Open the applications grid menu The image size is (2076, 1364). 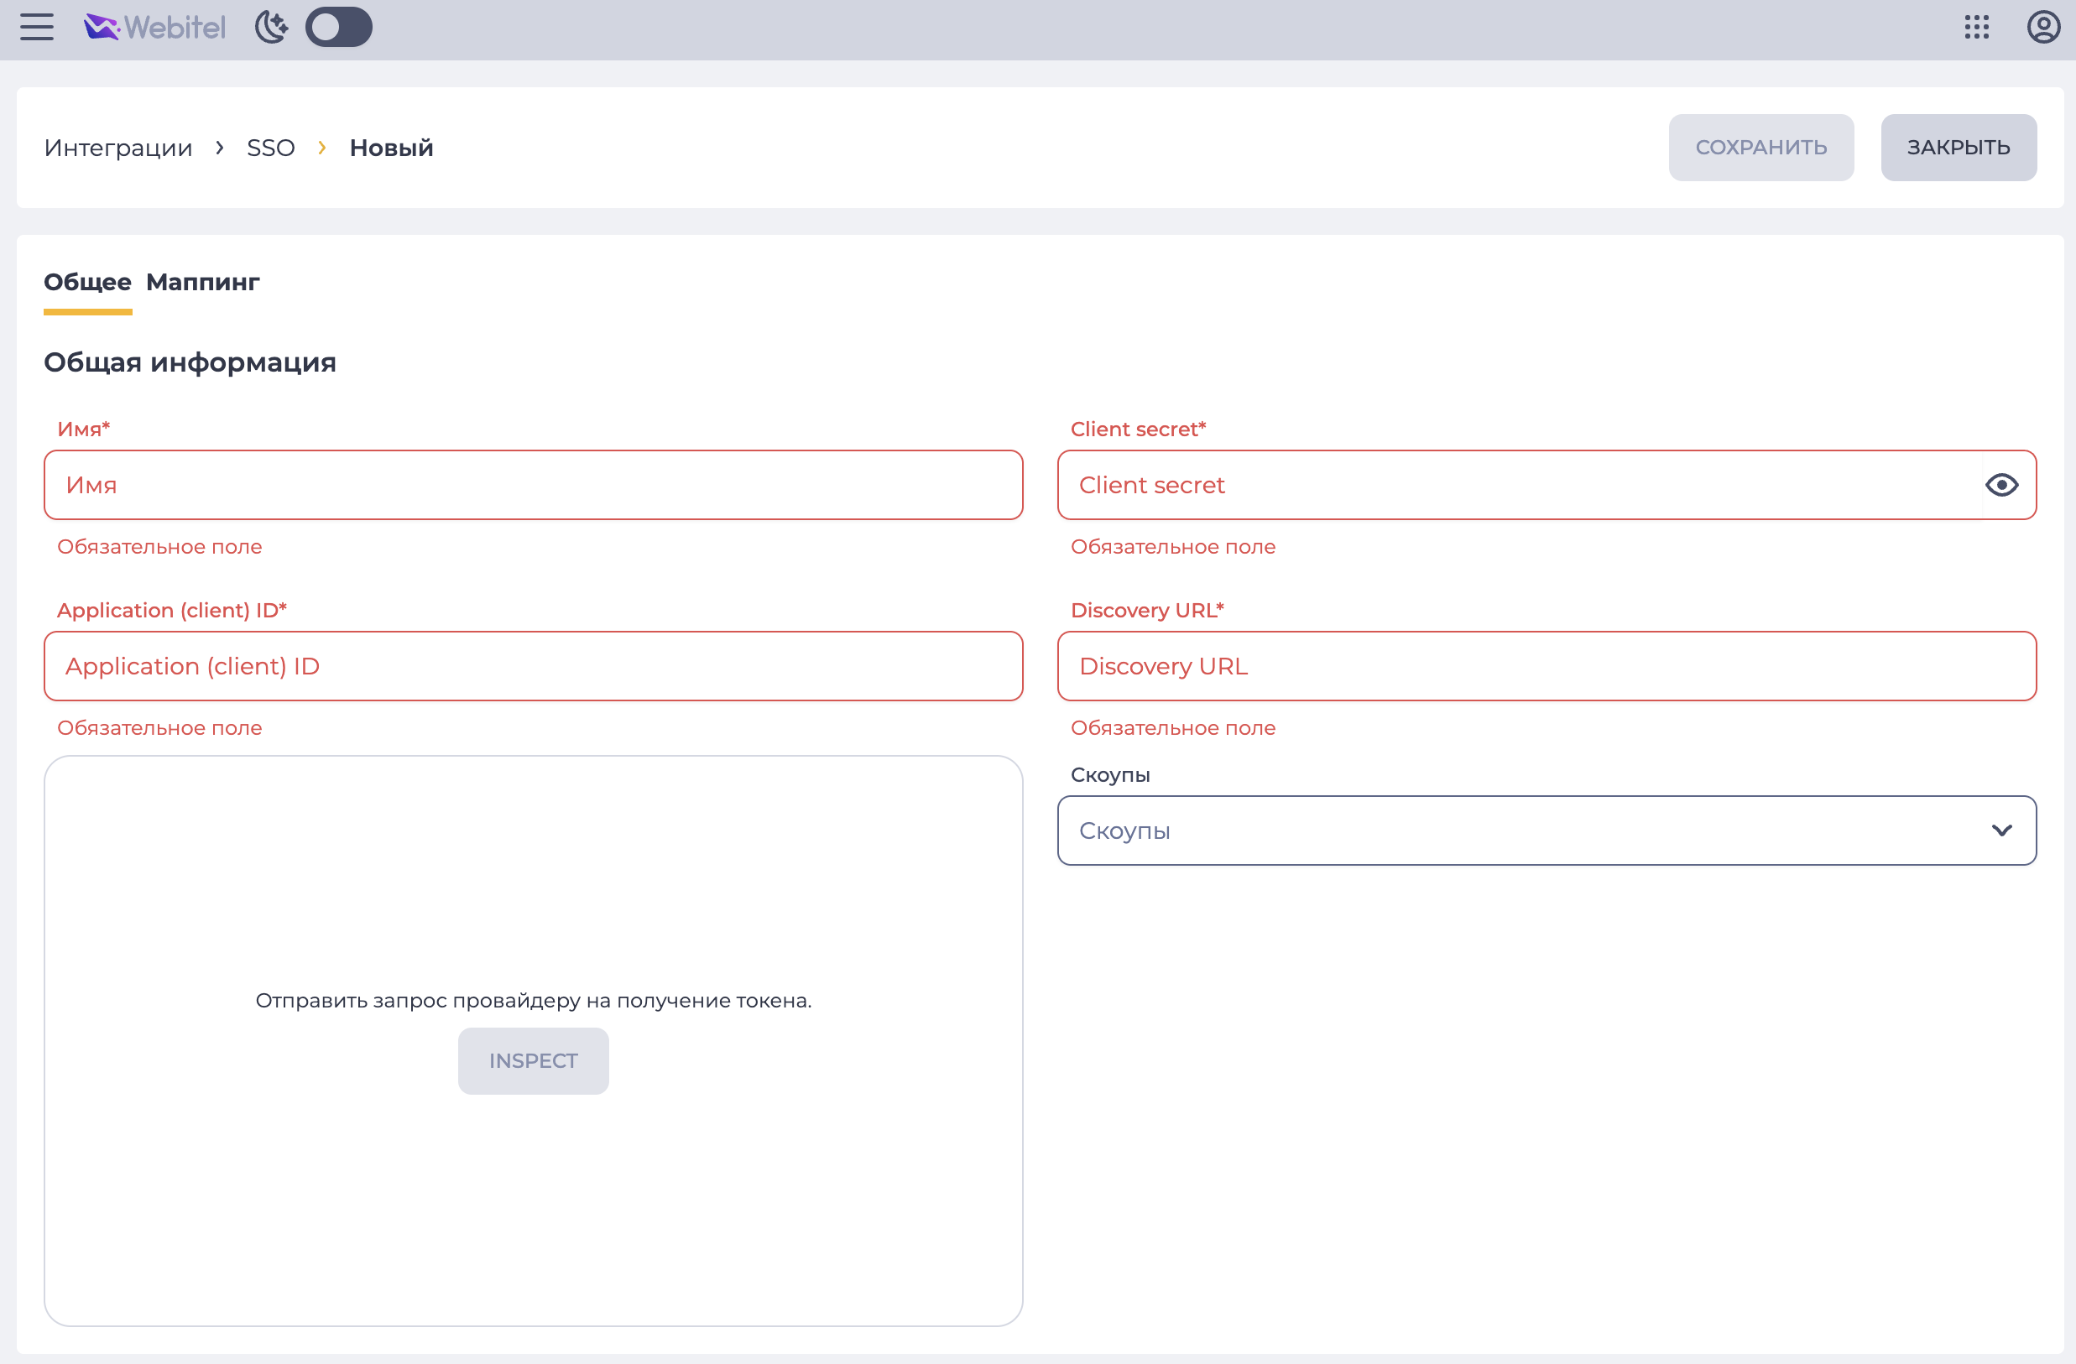(x=1976, y=27)
